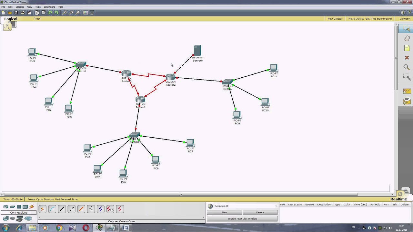Choose automatic connection type lightning icon

[x=42, y=209]
